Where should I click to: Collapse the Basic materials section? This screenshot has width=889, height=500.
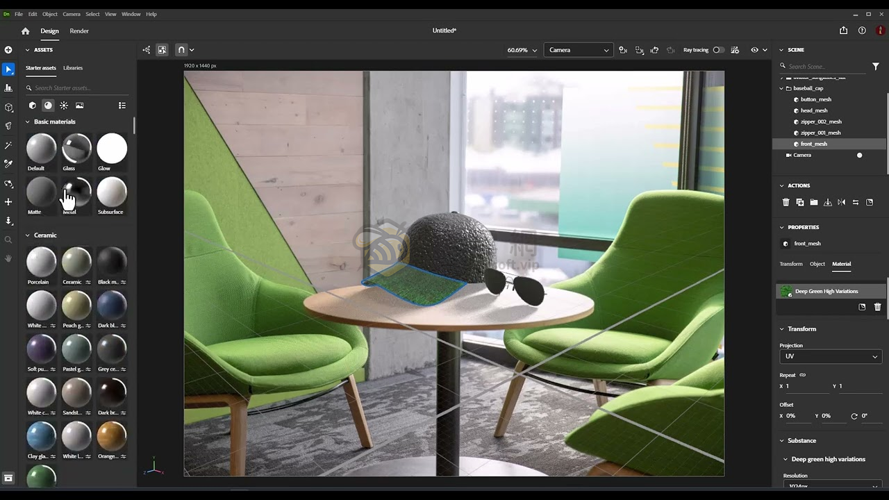[28, 122]
